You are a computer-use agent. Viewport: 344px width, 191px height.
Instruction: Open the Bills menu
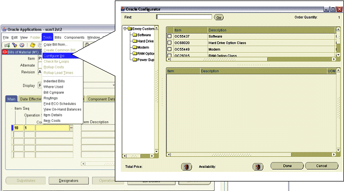58,38
